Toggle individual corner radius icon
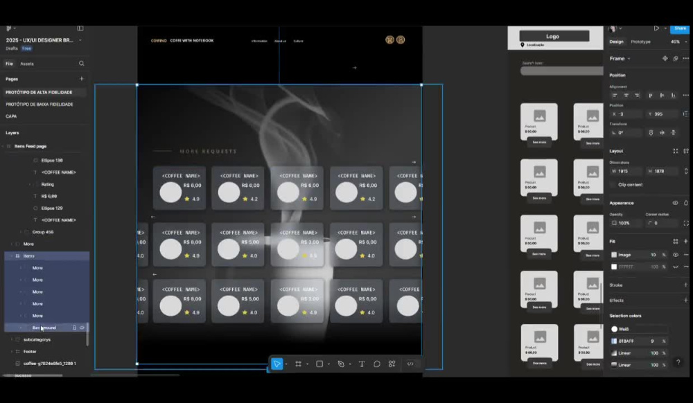693x403 pixels. 686,223
